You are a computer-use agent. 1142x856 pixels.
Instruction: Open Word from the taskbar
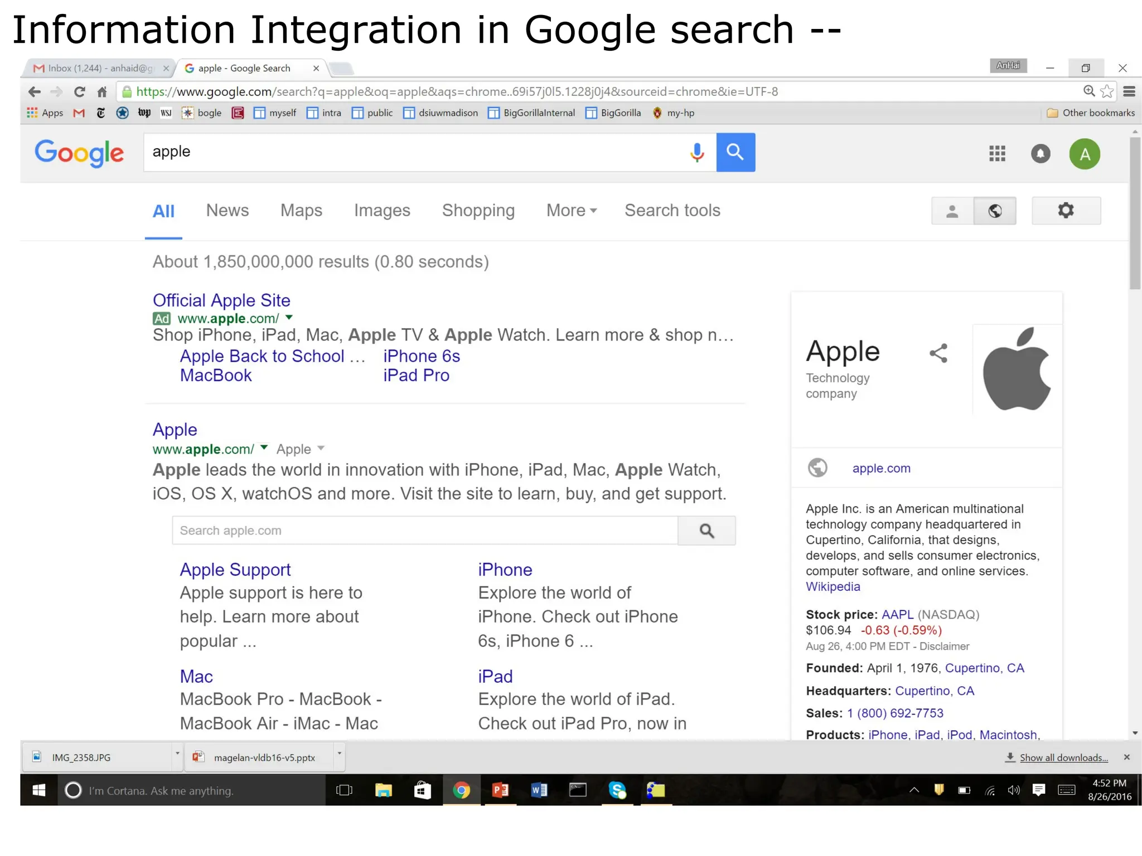point(539,790)
